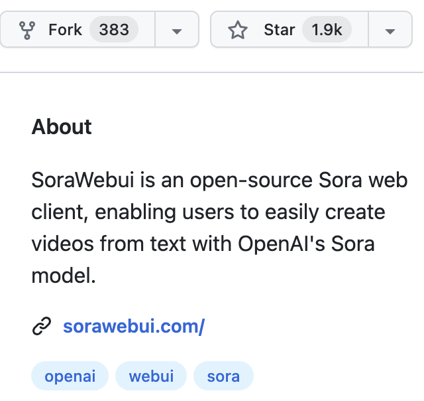Click the fork branch icon

[x=27, y=30]
